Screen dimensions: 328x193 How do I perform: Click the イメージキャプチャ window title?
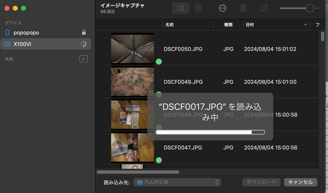tap(122, 5)
